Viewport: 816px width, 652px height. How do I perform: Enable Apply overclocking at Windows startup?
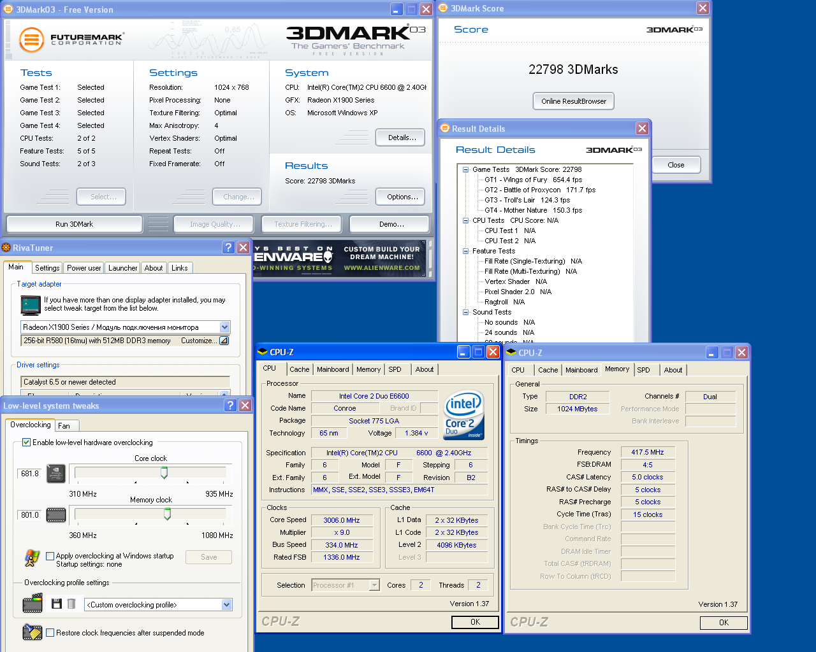pyautogui.click(x=50, y=556)
